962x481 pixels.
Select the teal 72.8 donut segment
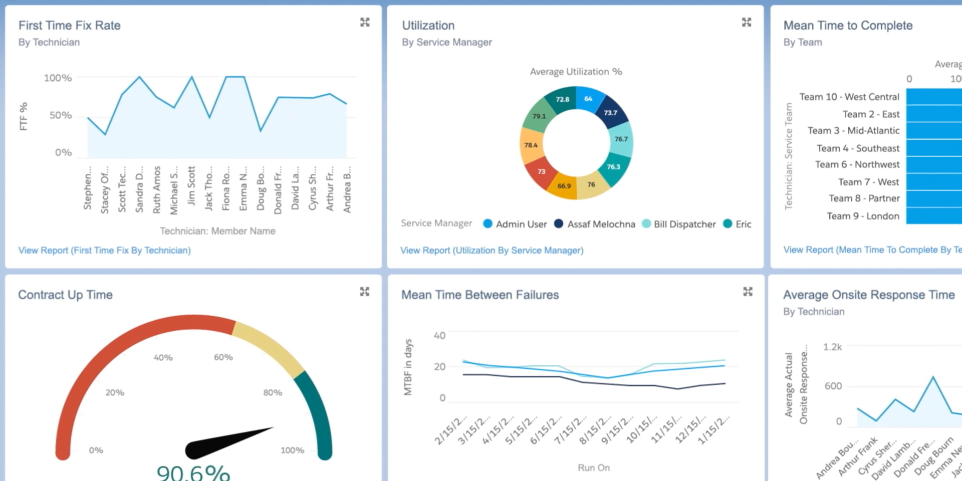coord(562,100)
